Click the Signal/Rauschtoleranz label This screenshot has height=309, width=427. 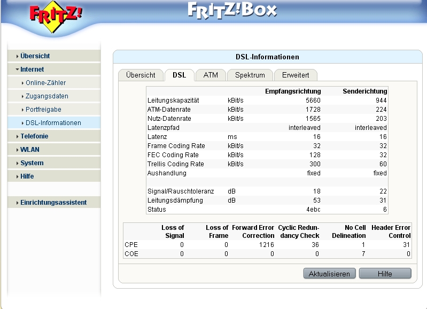(181, 191)
